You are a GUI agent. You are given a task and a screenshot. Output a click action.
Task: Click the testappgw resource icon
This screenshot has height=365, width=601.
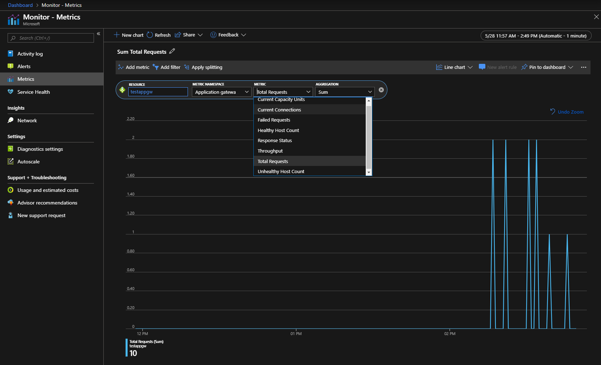pos(122,90)
